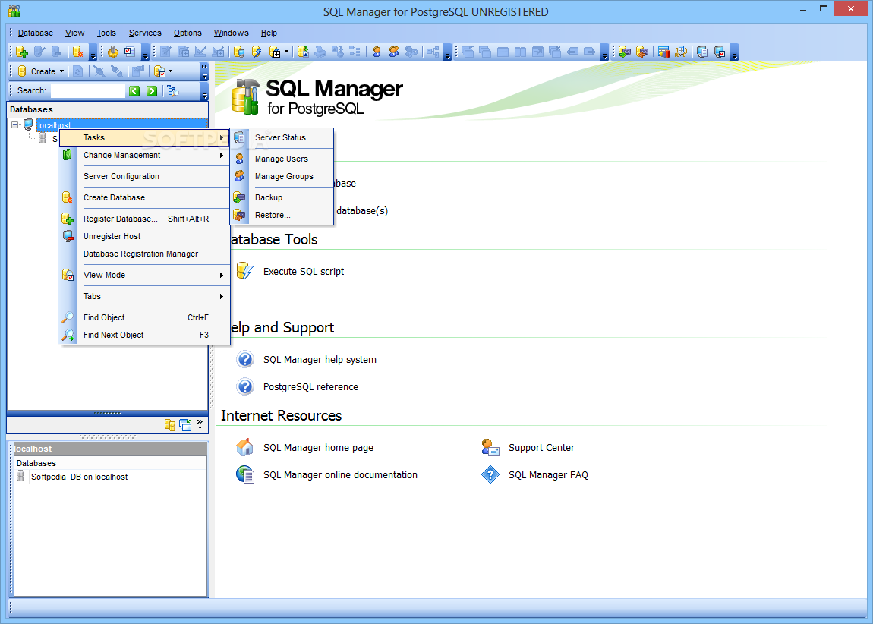The height and width of the screenshot is (624, 873).
Task: Click the online documentation globe icon
Action: pos(245,474)
